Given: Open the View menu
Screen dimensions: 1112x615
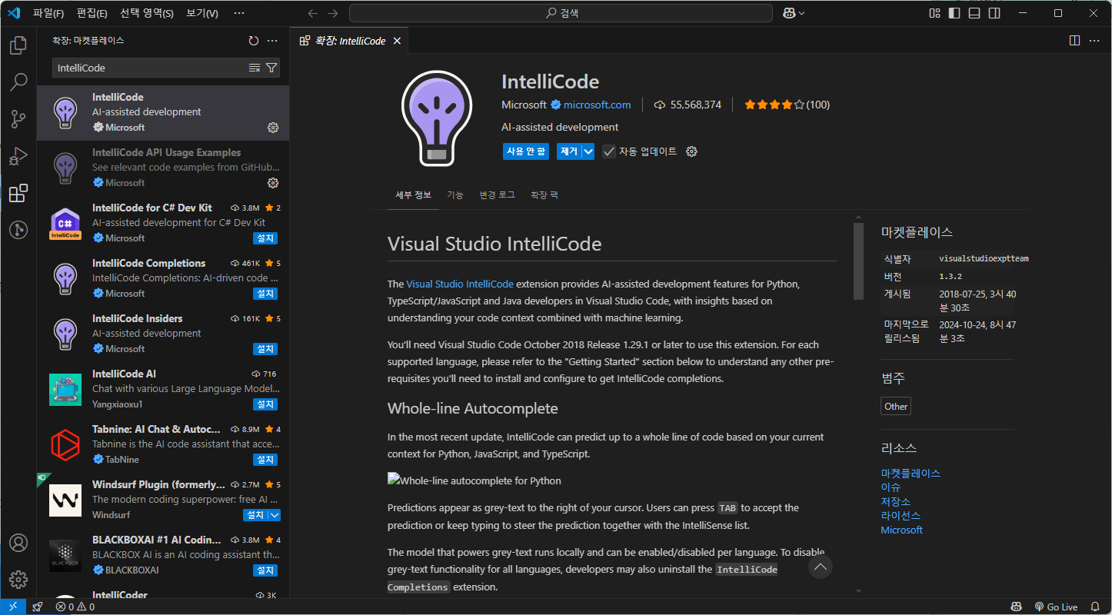Looking at the screenshot, I should point(202,13).
